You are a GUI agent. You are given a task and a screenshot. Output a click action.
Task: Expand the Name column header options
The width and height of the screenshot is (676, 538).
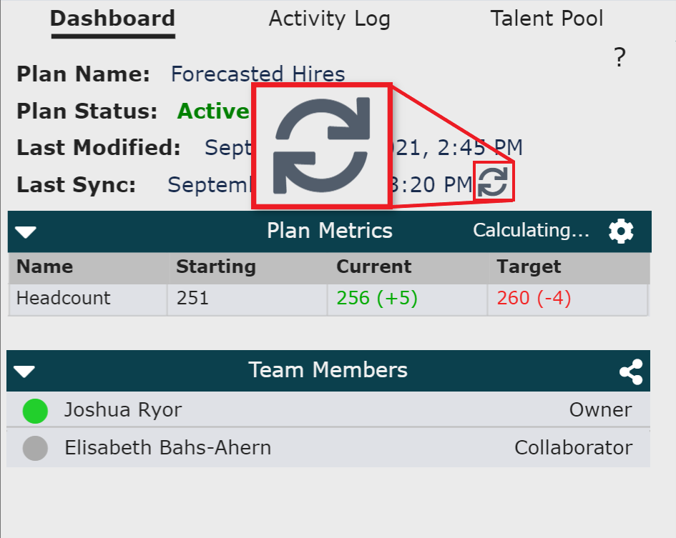click(x=45, y=266)
